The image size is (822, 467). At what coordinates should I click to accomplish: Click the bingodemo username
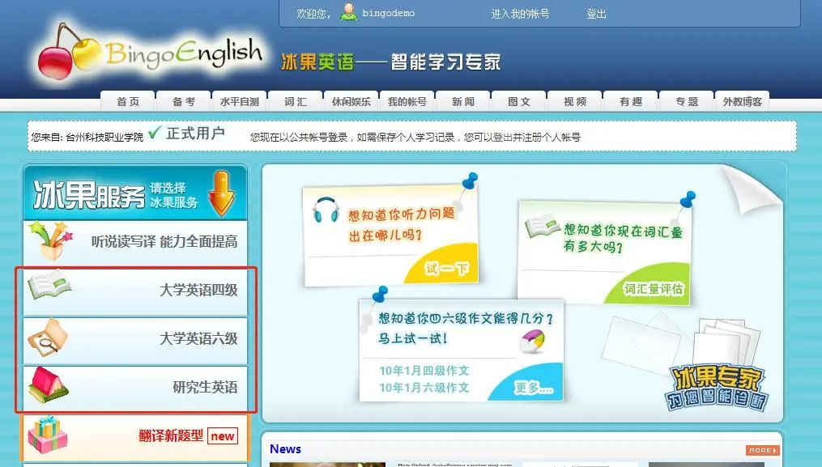pos(389,13)
